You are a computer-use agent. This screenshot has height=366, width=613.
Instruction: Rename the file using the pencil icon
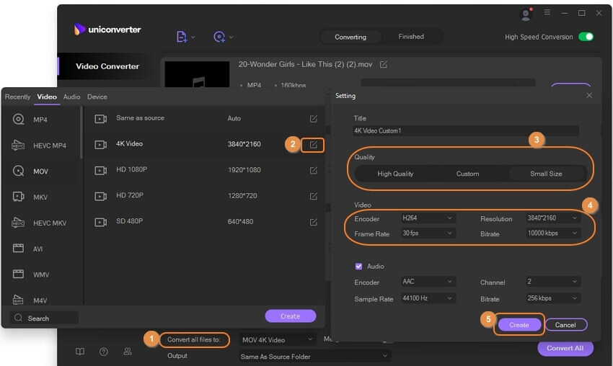(x=384, y=65)
